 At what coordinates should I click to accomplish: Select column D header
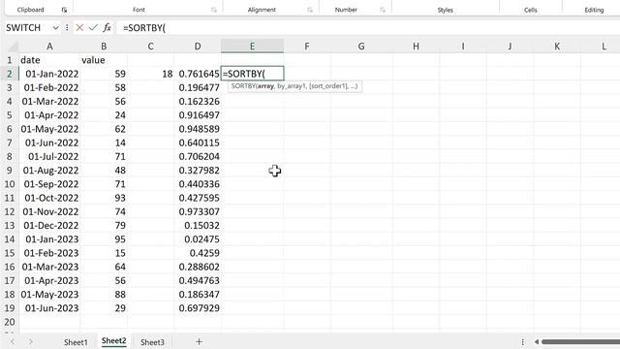pos(198,47)
